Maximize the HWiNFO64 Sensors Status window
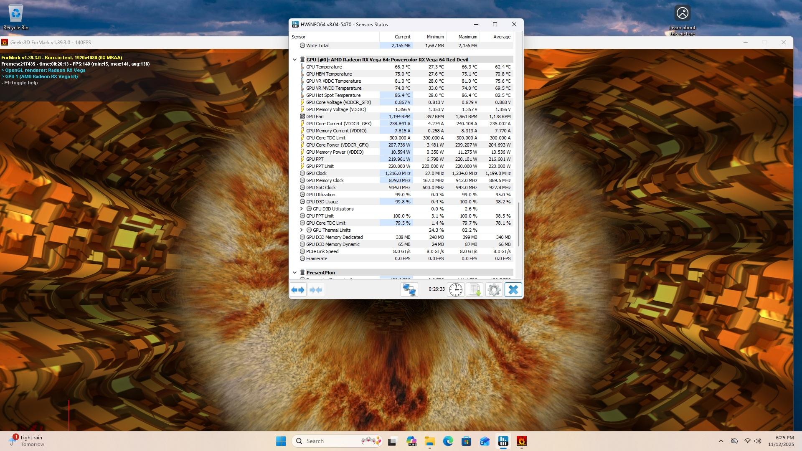 pyautogui.click(x=495, y=25)
